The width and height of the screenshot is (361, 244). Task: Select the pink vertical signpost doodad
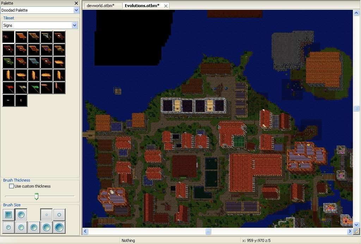point(59,87)
